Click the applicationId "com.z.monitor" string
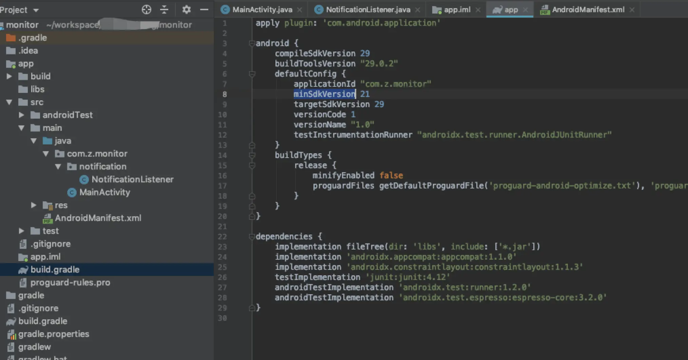Image resolution: width=688 pixels, height=360 pixels. pos(396,84)
